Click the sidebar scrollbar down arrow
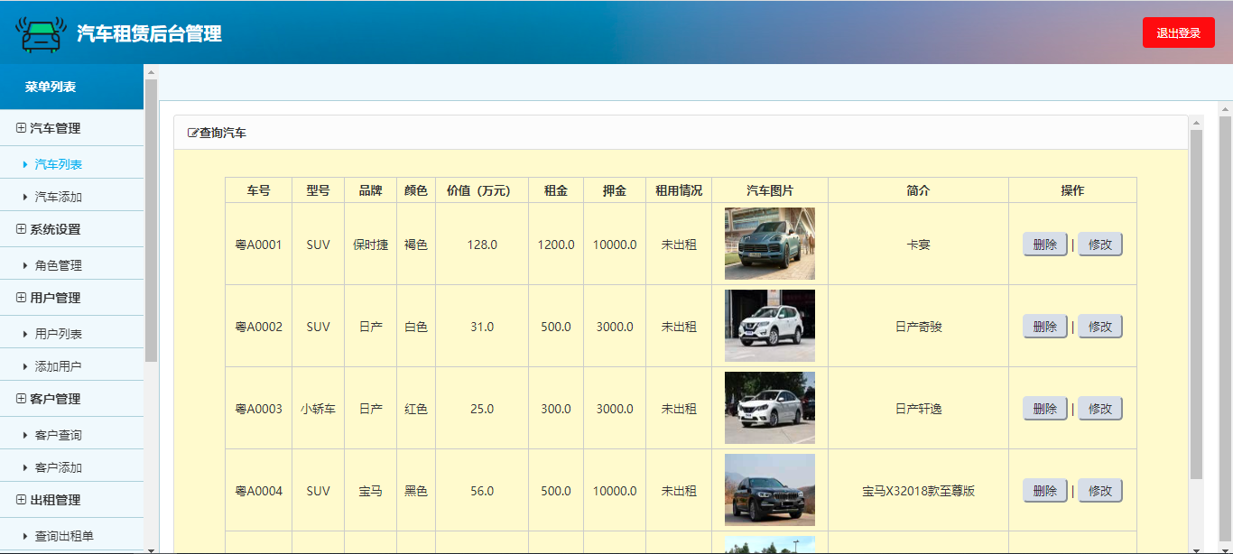Image resolution: width=1233 pixels, height=554 pixels. coord(151,548)
